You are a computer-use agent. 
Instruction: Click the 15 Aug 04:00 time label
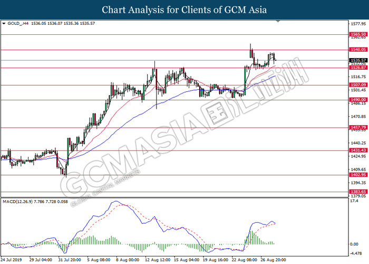[x=187, y=260]
